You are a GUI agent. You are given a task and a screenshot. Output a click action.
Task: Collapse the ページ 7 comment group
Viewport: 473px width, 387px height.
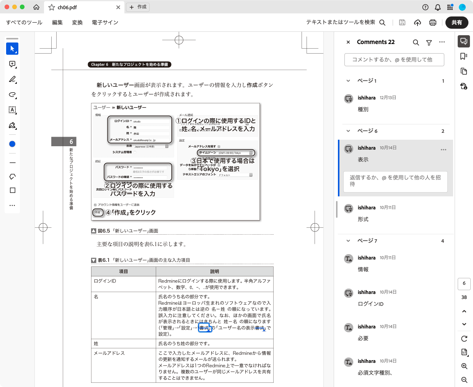(x=348, y=241)
